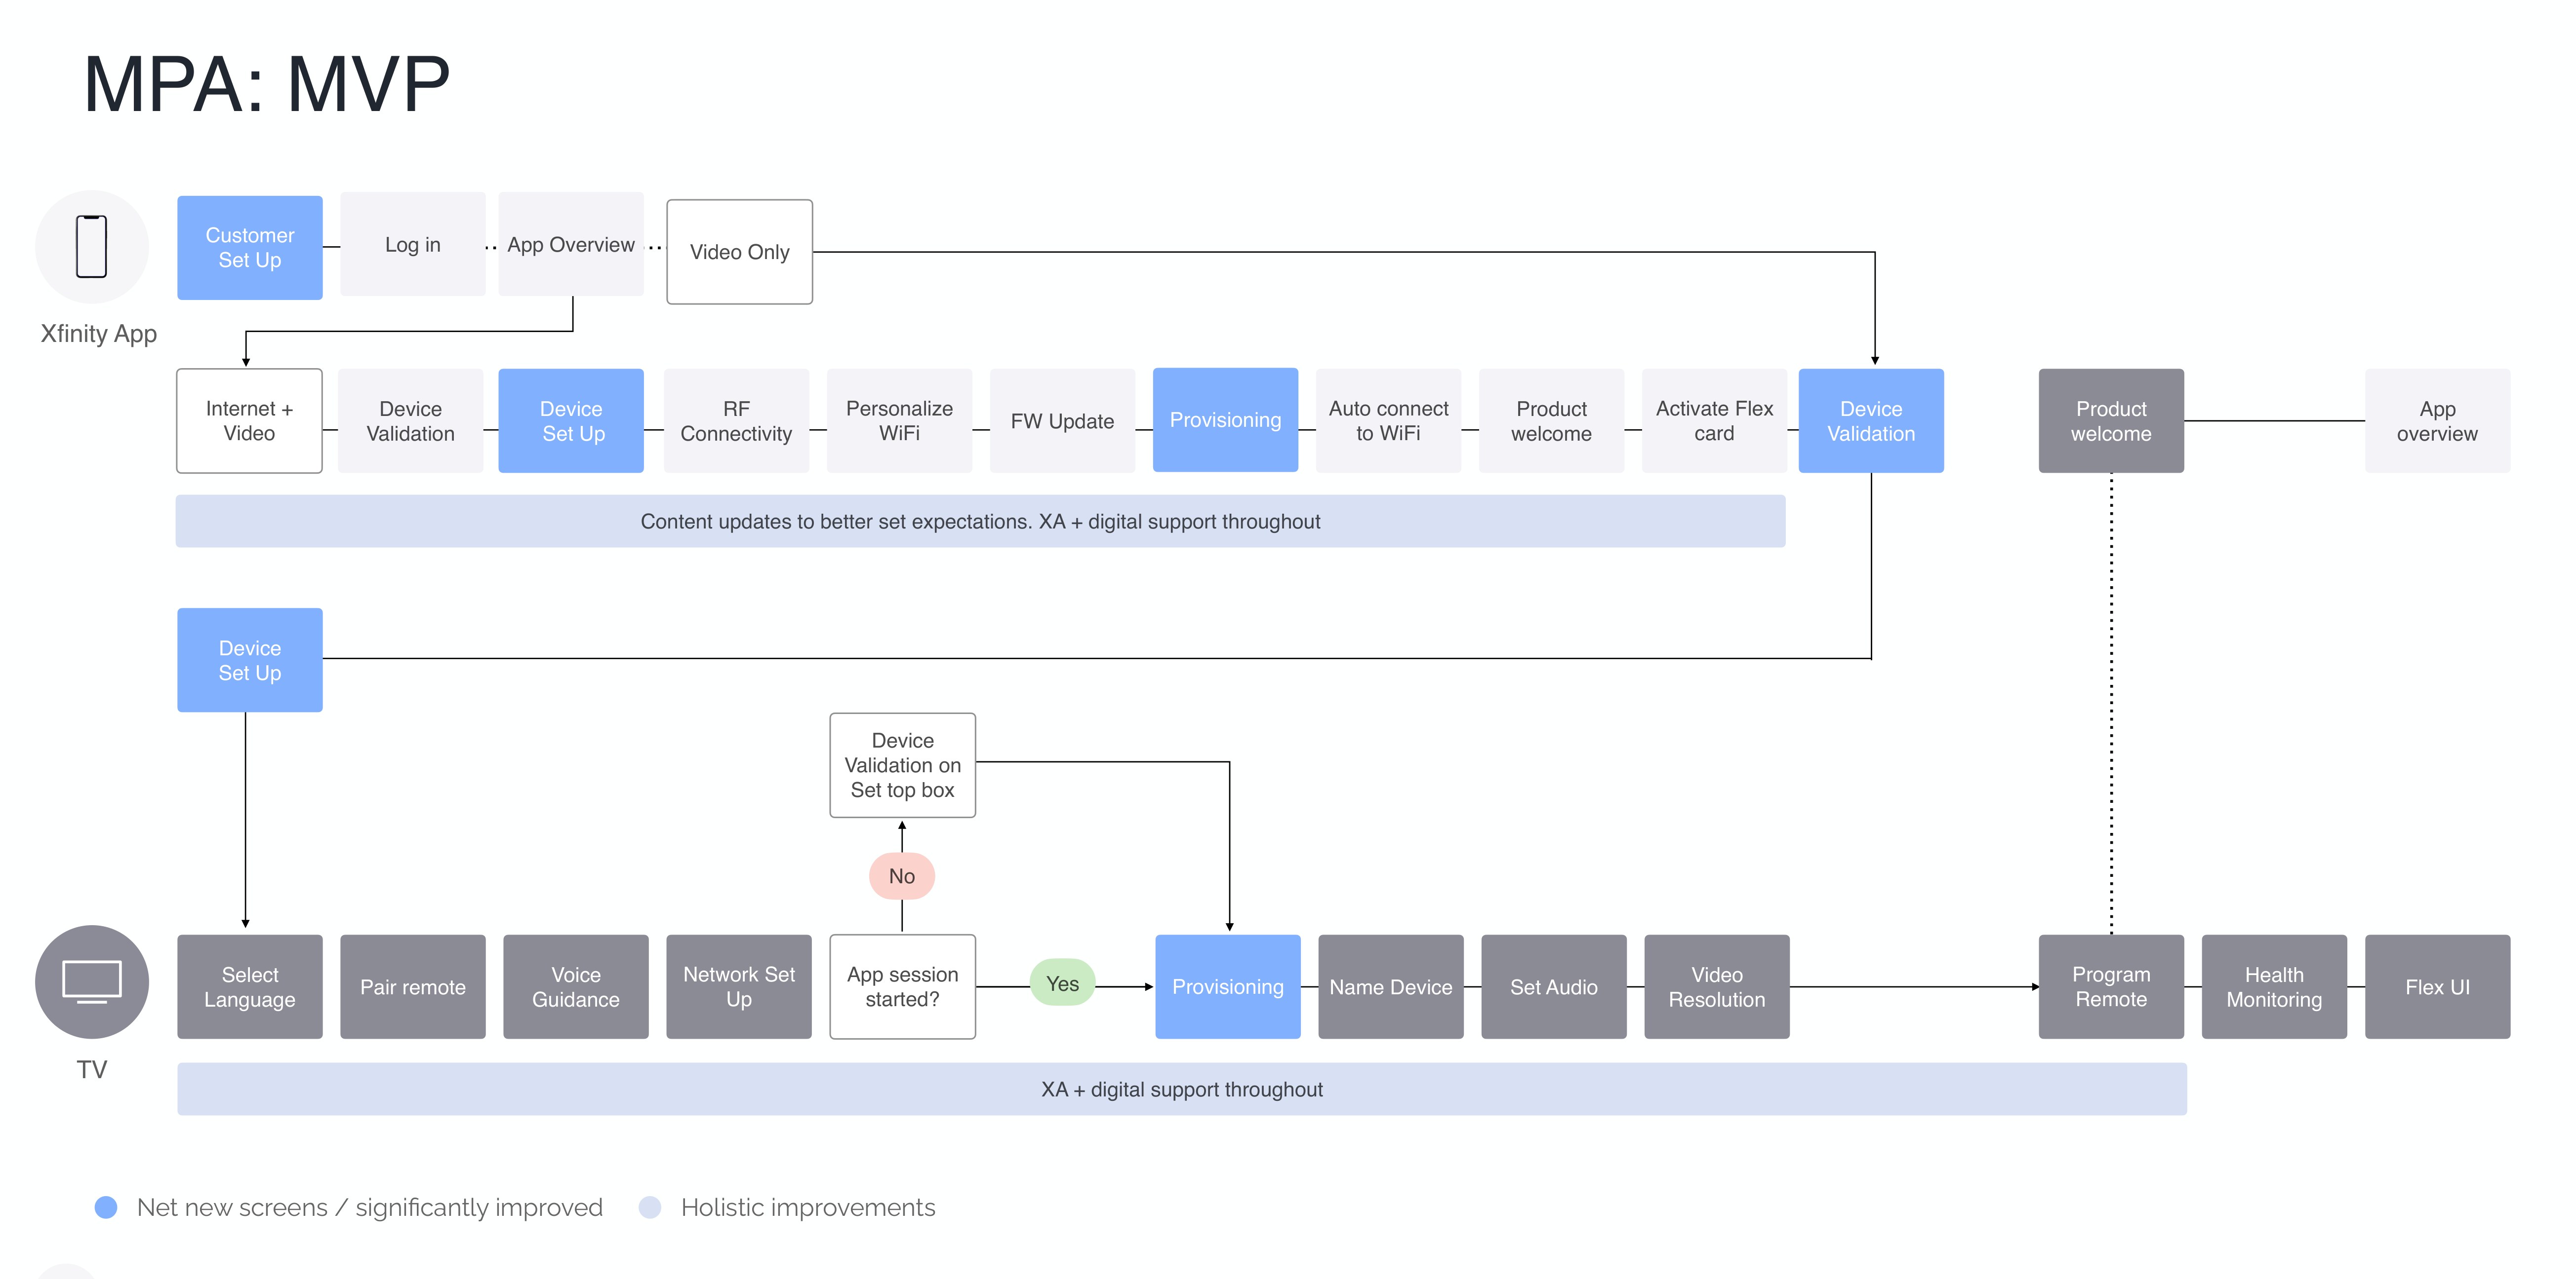
Task: Click the Internet + Video box
Action: tap(250, 421)
